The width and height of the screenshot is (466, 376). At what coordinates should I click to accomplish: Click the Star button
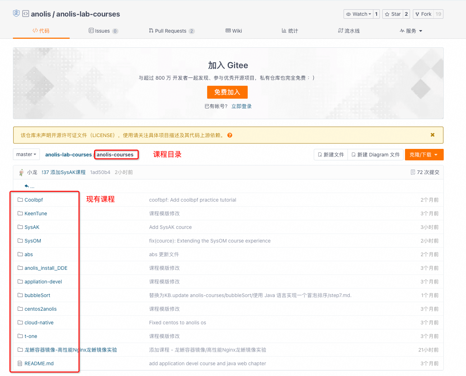393,14
